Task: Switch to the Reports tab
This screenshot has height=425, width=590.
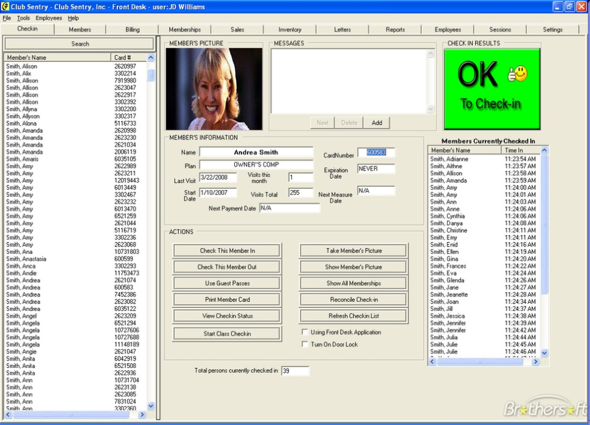Action: click(395, 29)
